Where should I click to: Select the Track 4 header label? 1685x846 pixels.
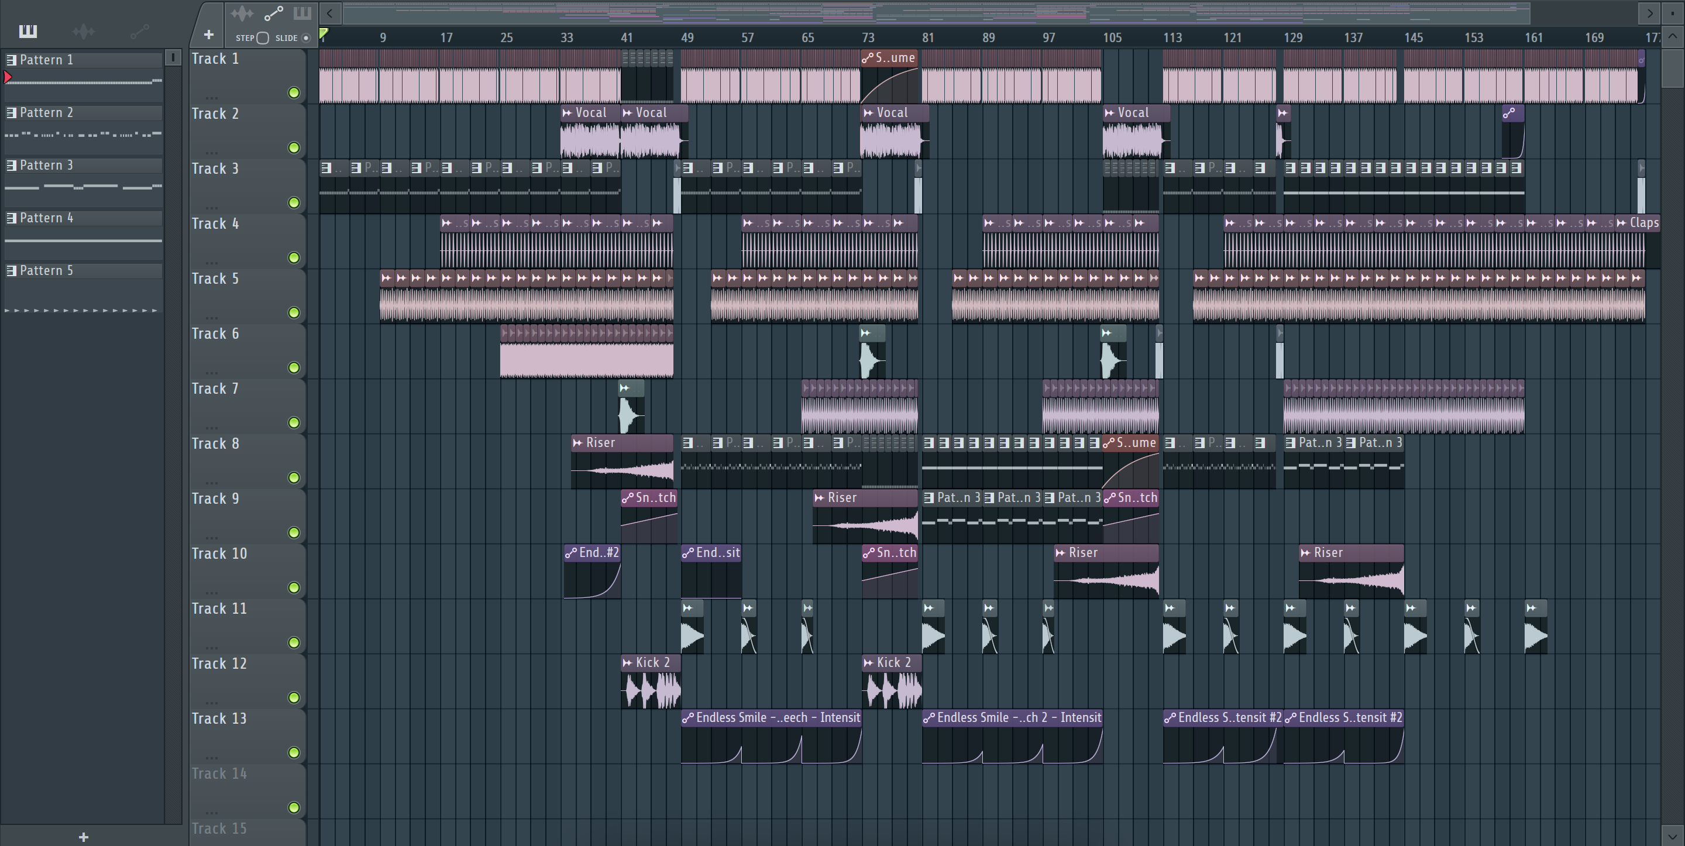click(x=215, y=223)
